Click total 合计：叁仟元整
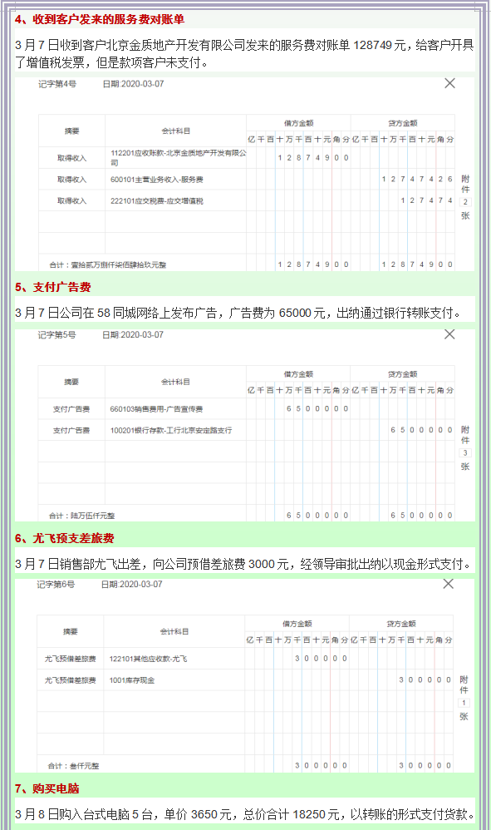The height and width of the screenshot is (830, 491). 73,765
